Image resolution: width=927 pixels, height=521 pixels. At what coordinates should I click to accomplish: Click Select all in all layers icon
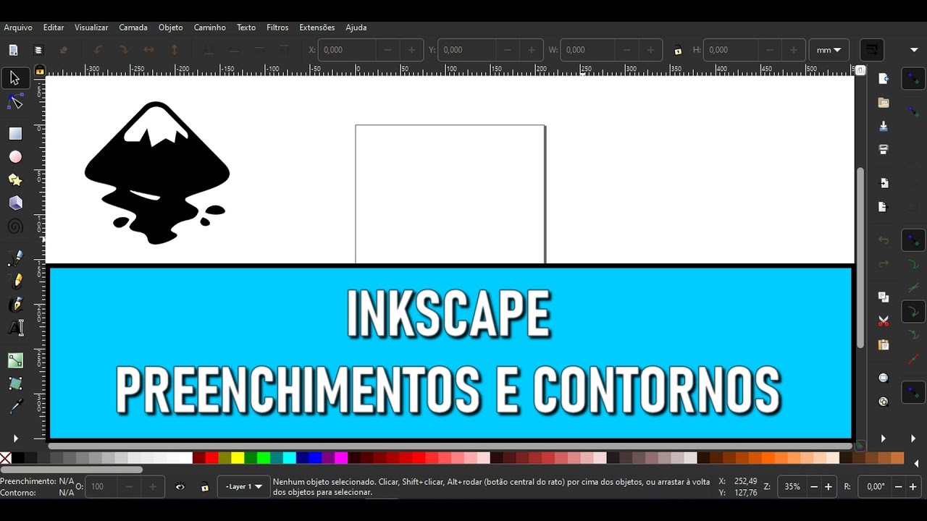pyautogui.click(x=38, y=50)
